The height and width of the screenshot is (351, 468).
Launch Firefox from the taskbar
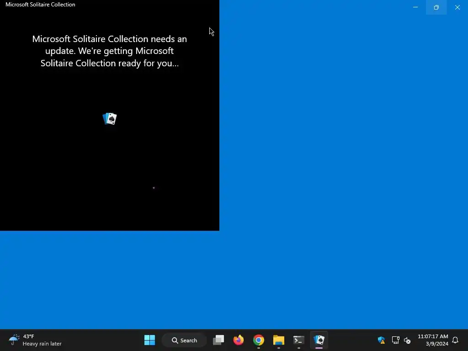[x=239, y=340]
